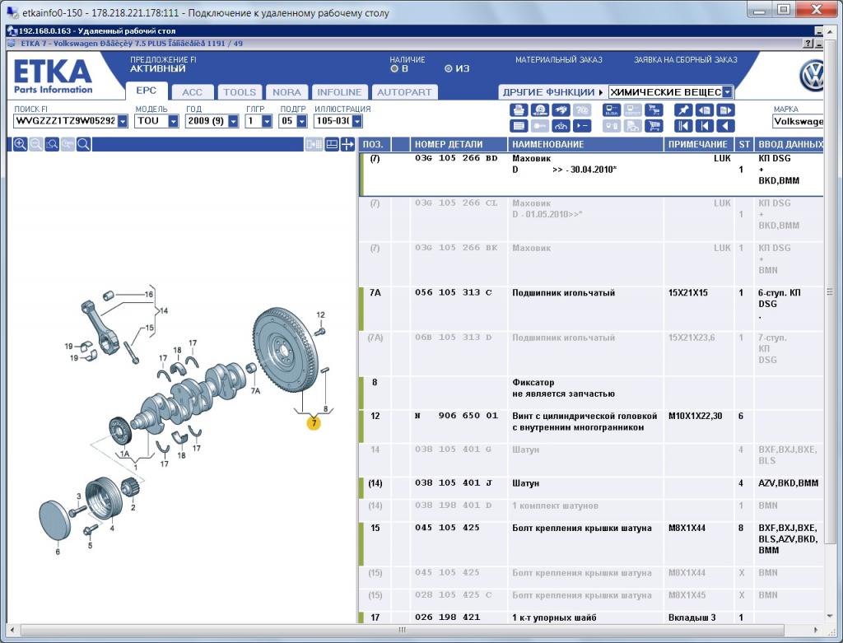
Task: Click the VIN text in ПОИСК FI field
Action: tap(65, 121)
